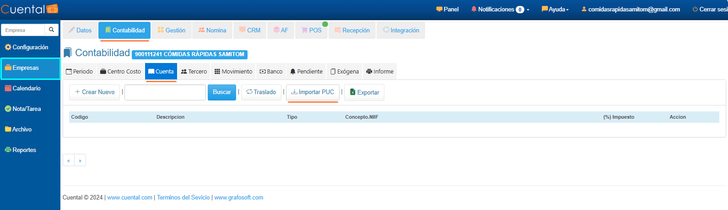Click the magnifier search icon beside Empresa
This screenshot has width=728, height=210.
pos(51,30)
